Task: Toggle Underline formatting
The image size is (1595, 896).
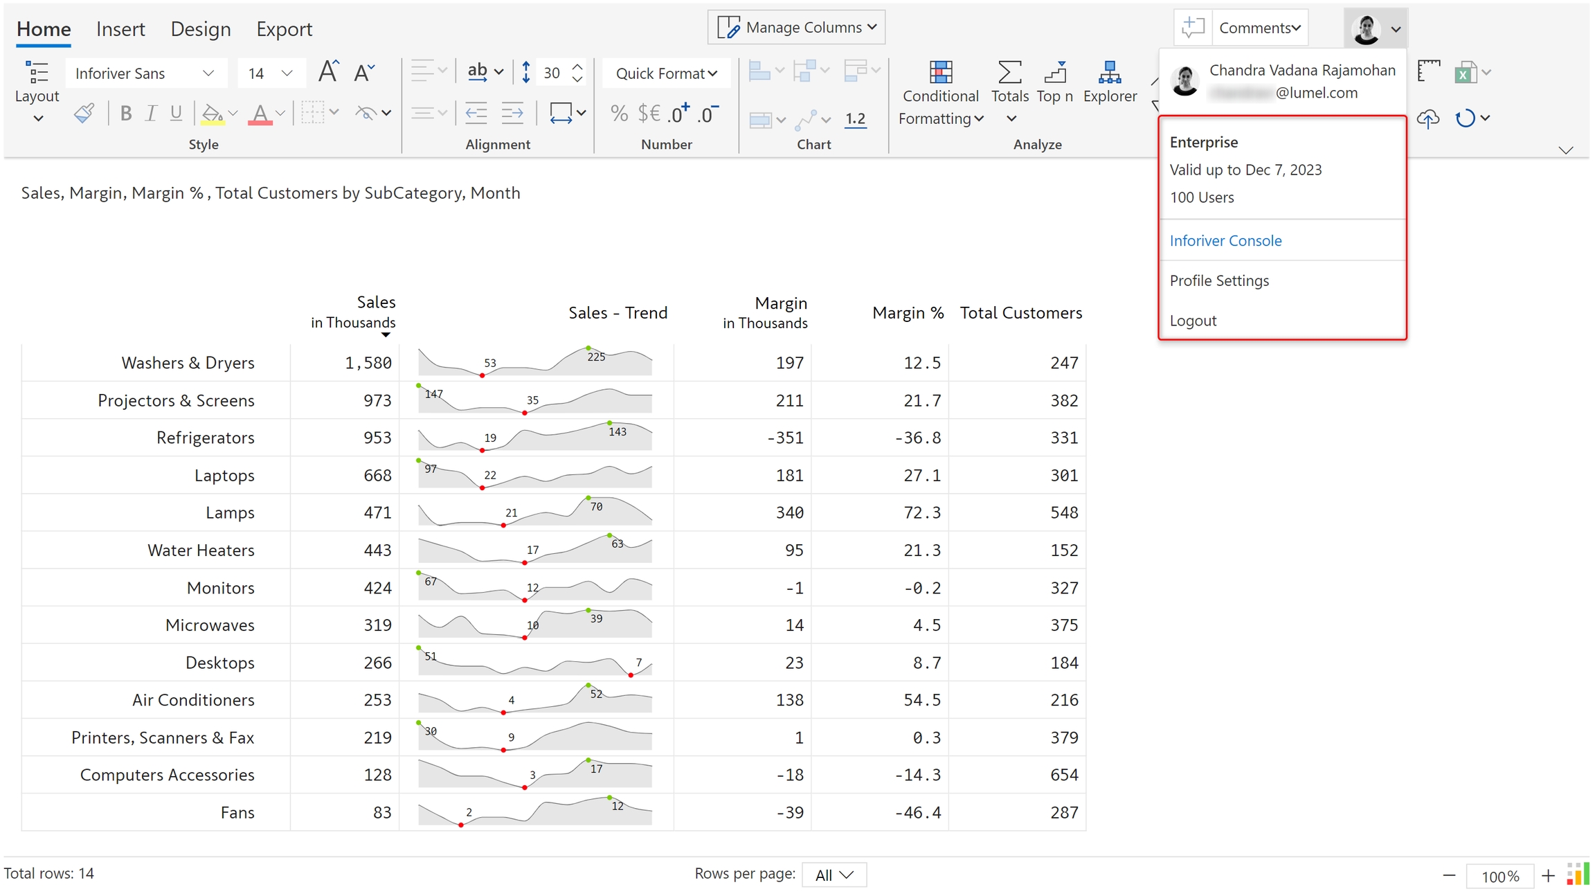Action: 176,114
